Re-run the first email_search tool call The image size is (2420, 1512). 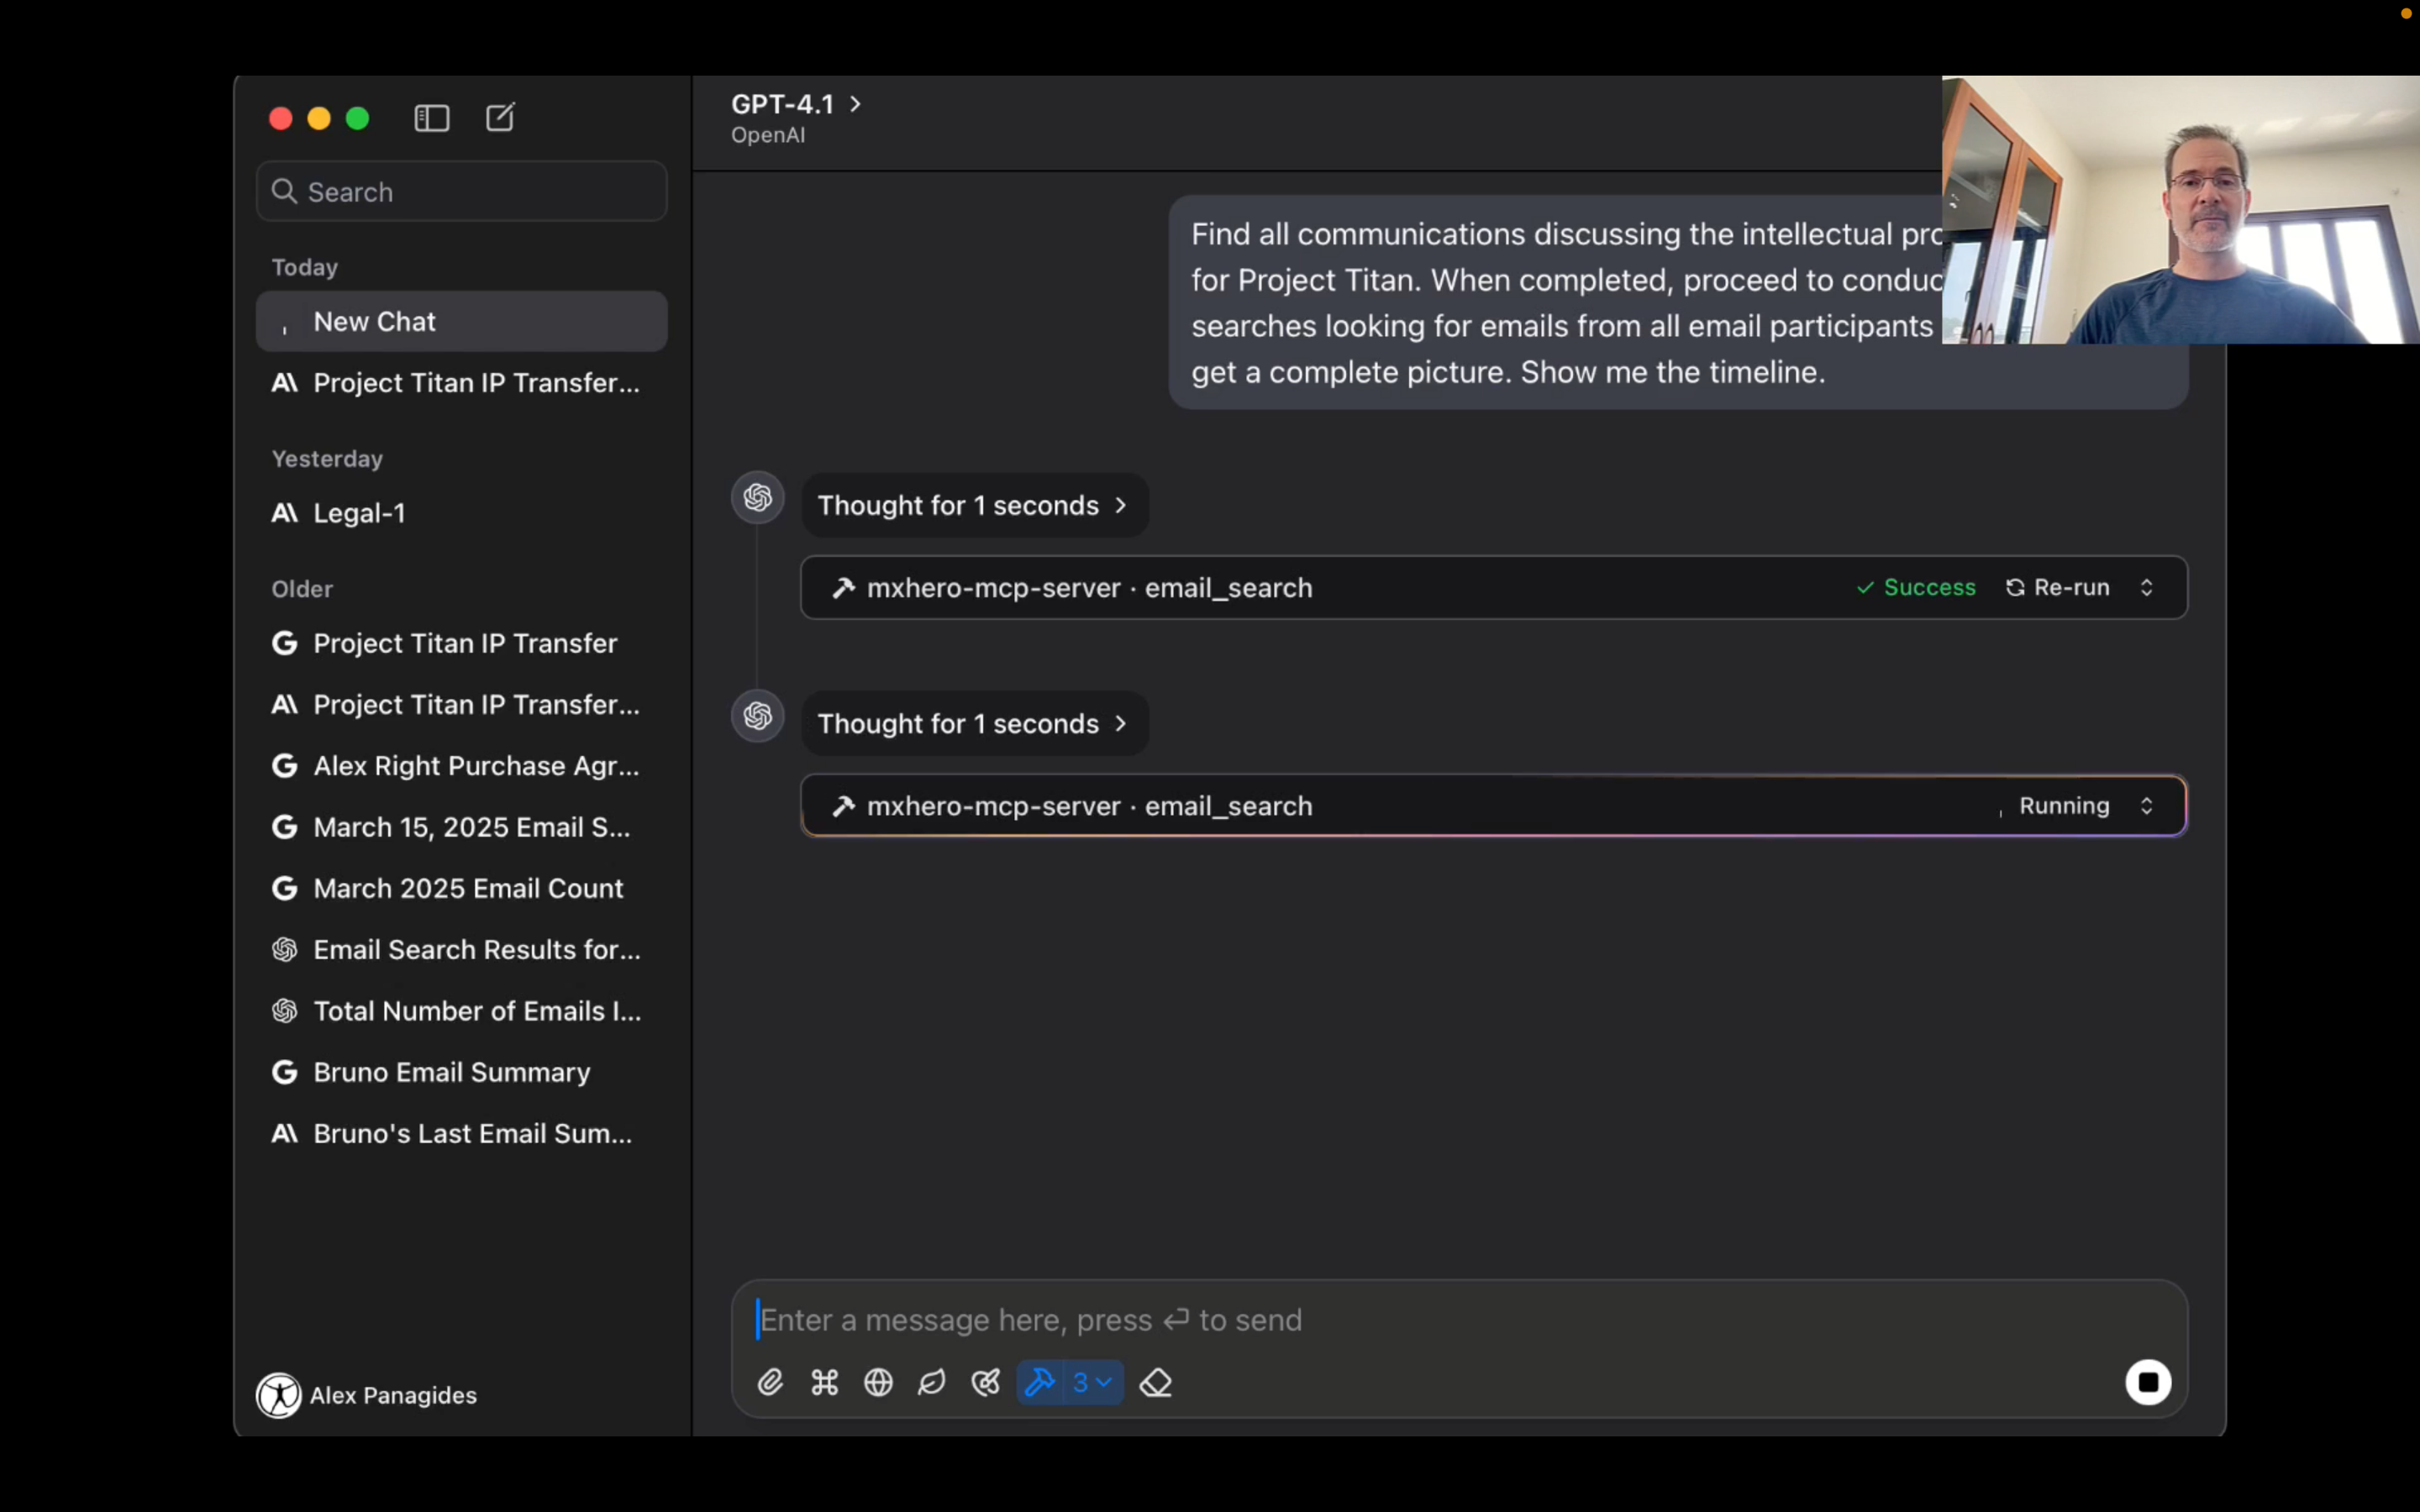(2057, 587)
